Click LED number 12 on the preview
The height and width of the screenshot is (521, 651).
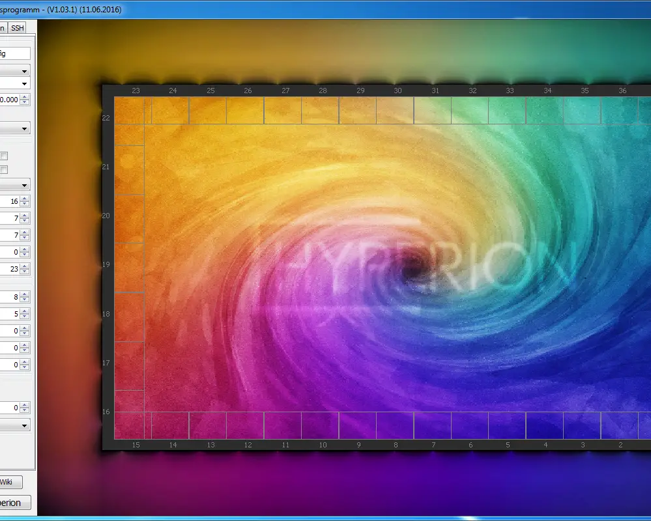(x=248, y=445)
